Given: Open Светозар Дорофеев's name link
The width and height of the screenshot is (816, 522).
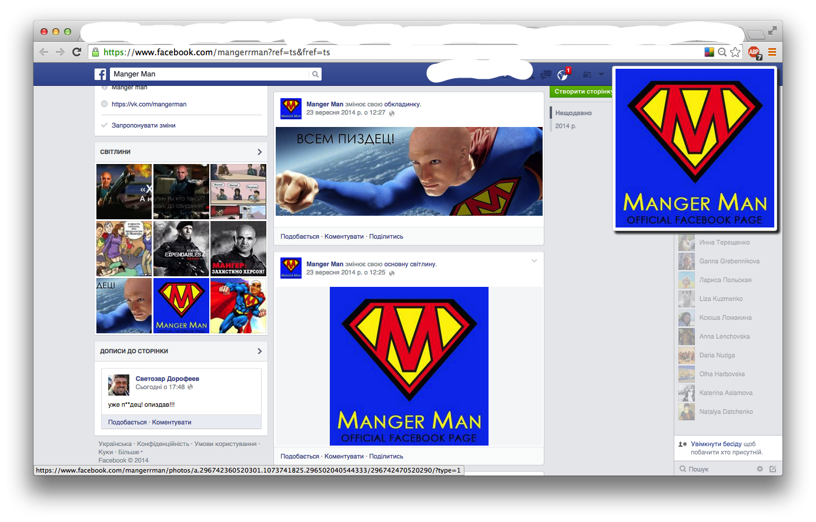Looking at the screenshot, I should point(168,379).
